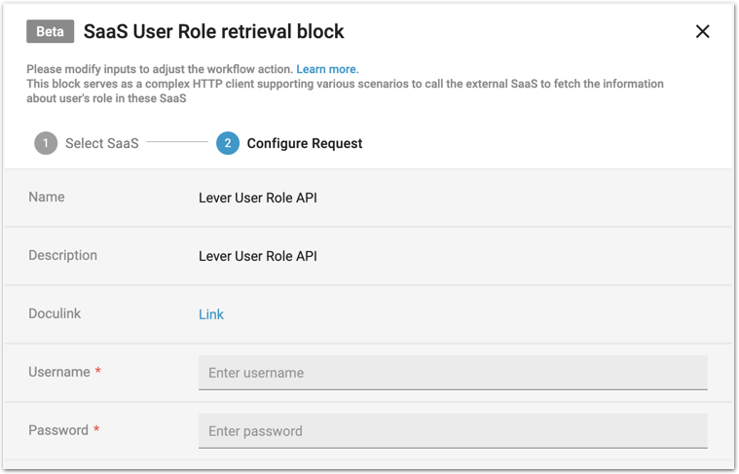This screenshot has height=474, width=739.
Task: Focus the Enter username field
Action: pos(453,373)
